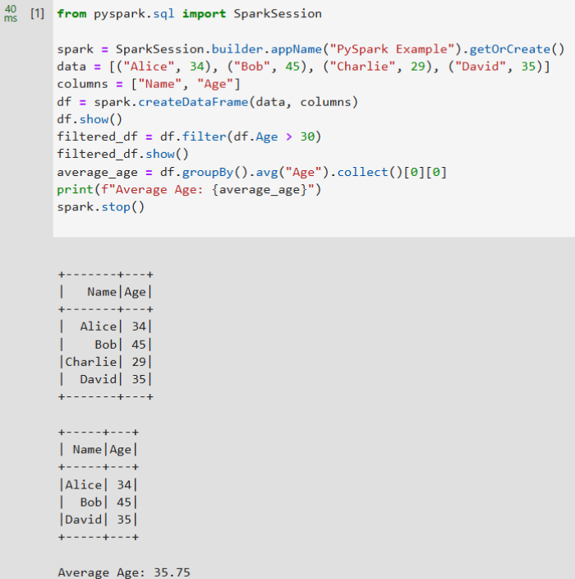Click the import line 'from pyspark.sql import SparkSession'
The width and height of the screenshot is (575, 579).
(189, 14)
